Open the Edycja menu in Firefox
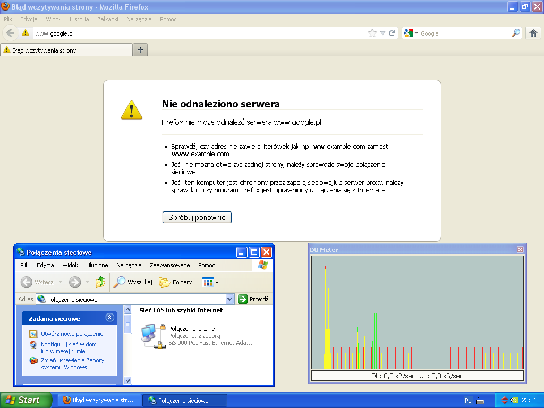Image resolution: width=544 pixels, height=408 pixels. pos(29,19)
